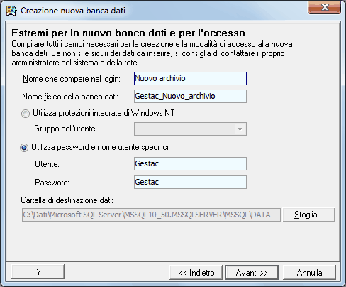Open help with the ? button
This screenshot has width=346, height=287.
coord(38,272)
